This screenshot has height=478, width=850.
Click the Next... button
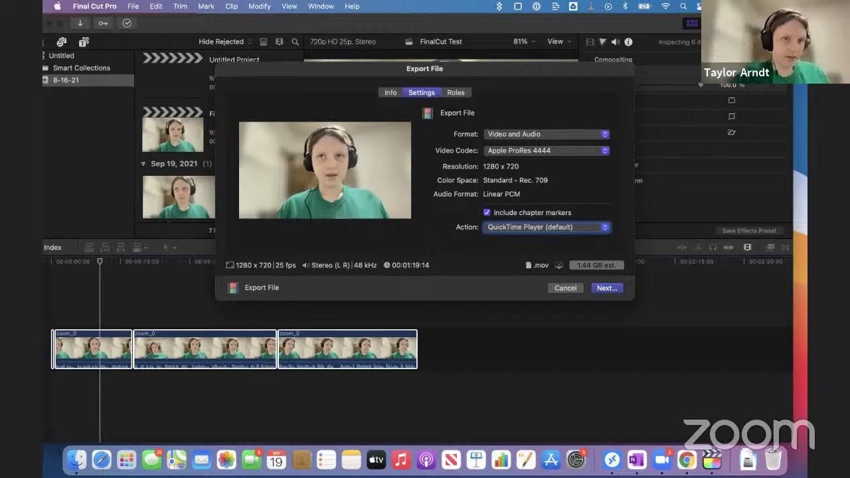coord(607,288)
